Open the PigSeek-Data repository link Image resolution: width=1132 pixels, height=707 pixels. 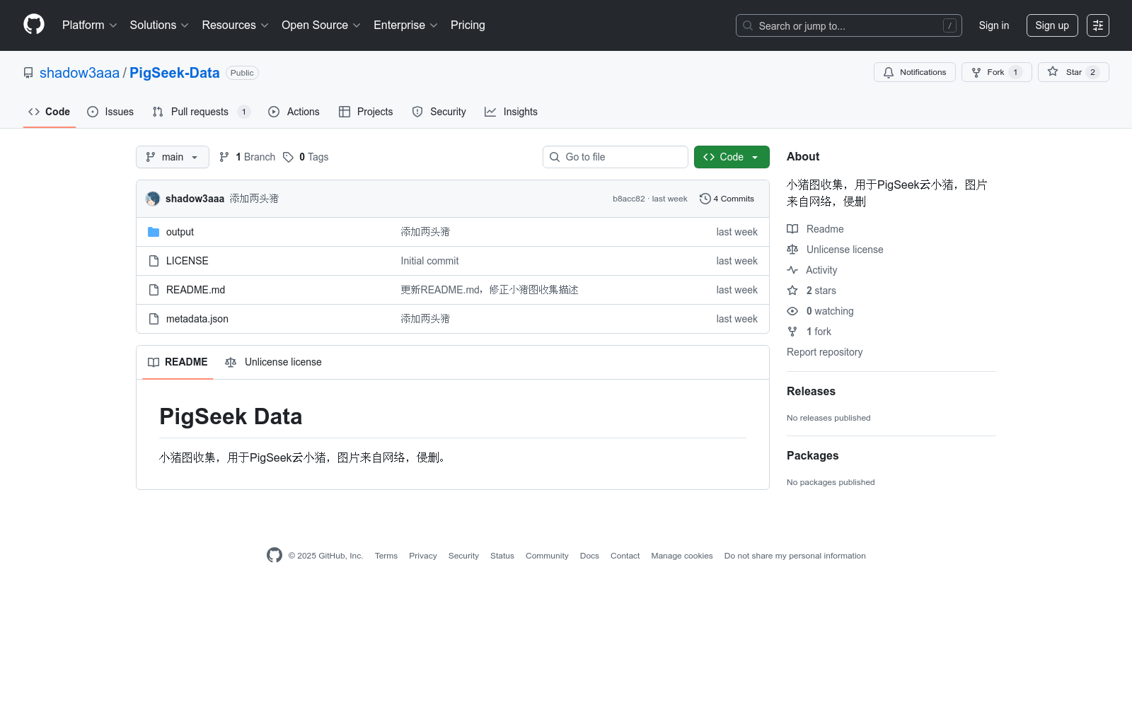tap(175, 73)
